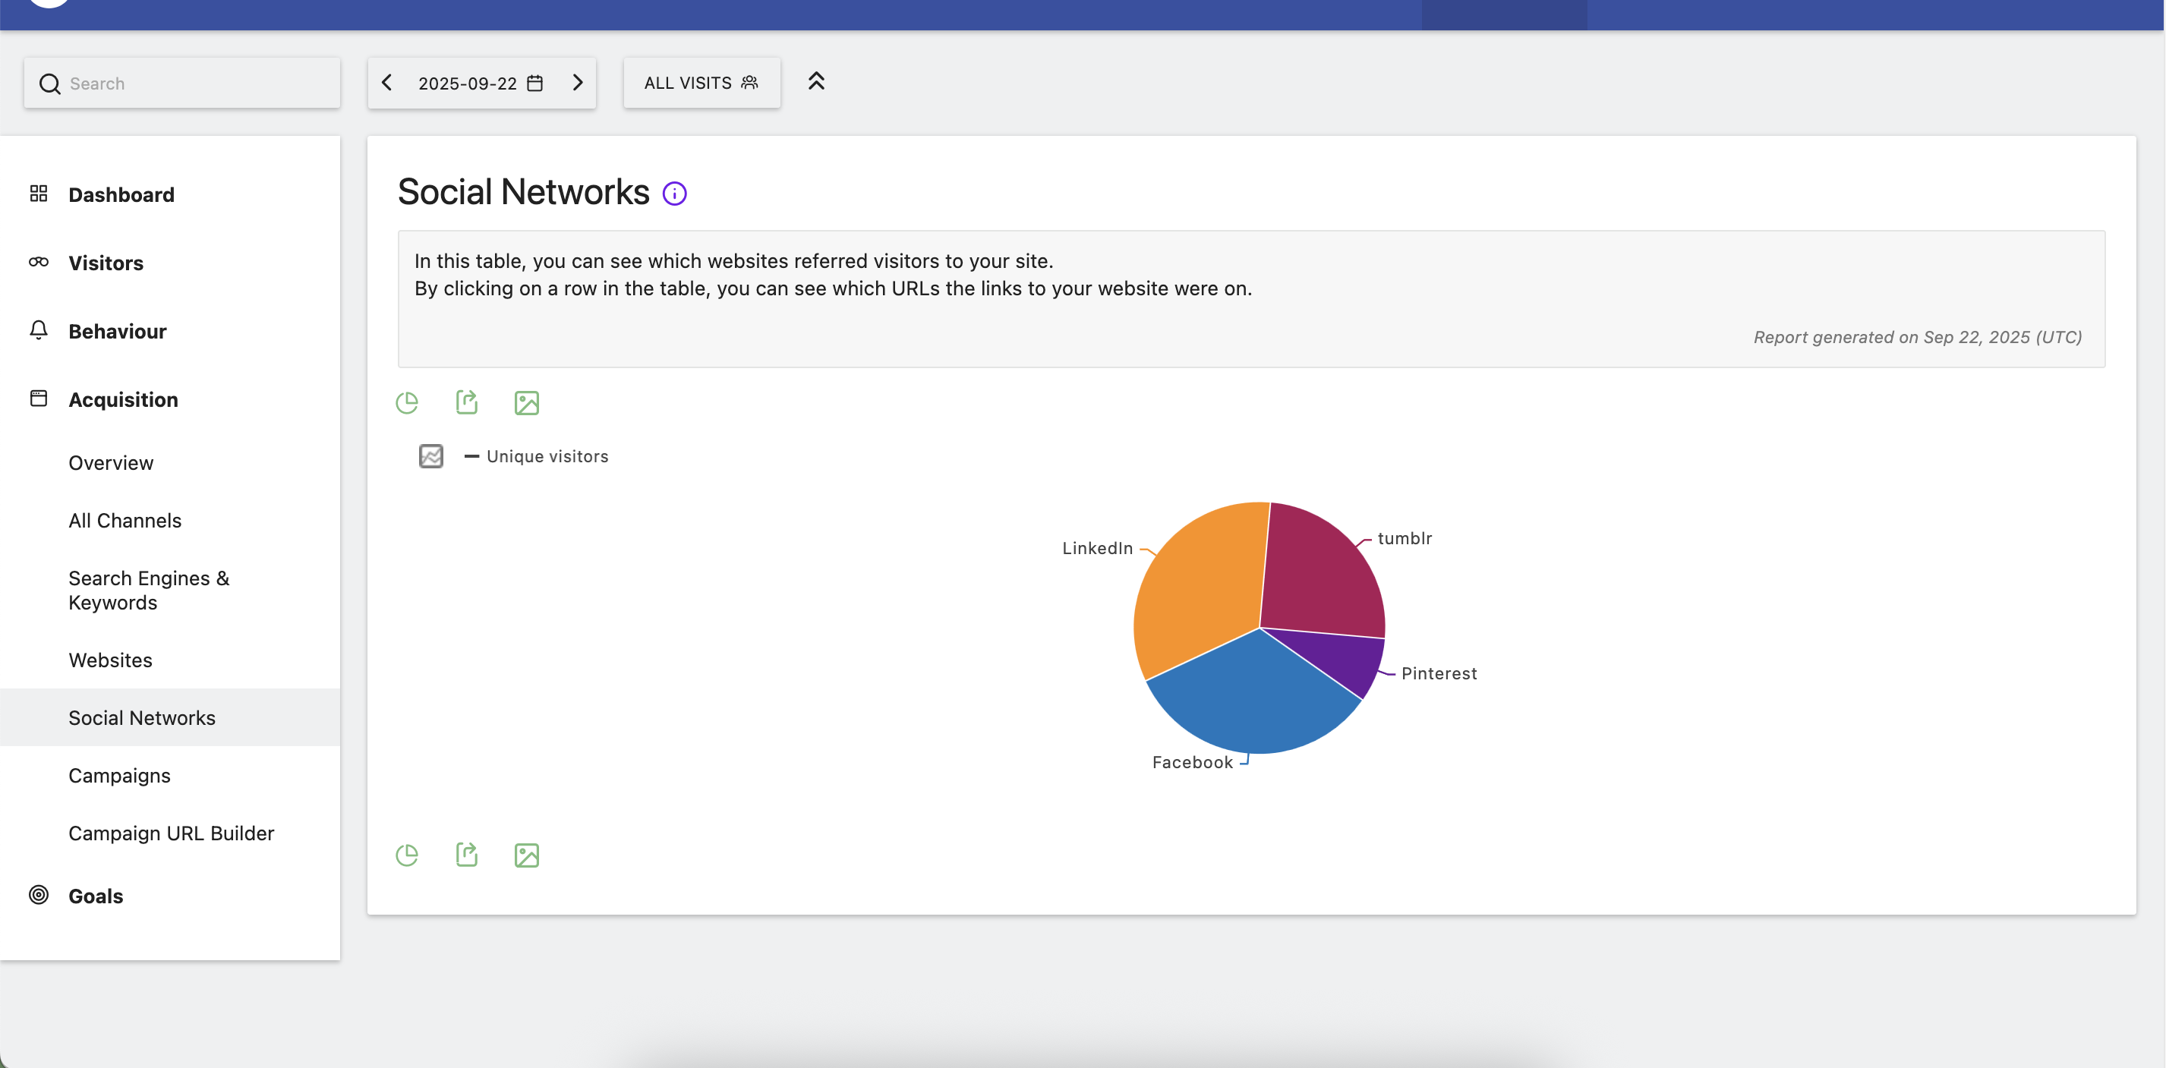Click the bottom export report icon

467,855
